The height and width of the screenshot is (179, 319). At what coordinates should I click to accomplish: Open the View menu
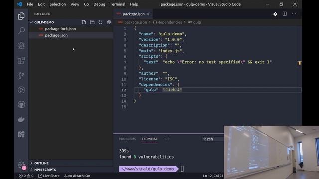click(75, 4)
